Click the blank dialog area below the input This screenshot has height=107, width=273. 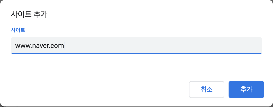pos(136,67)
